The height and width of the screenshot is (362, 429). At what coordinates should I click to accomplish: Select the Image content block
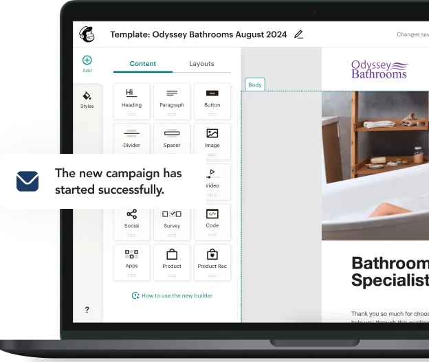(212, 142)
